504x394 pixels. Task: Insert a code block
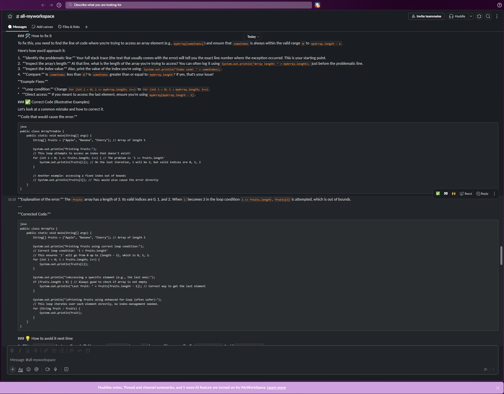88,351
